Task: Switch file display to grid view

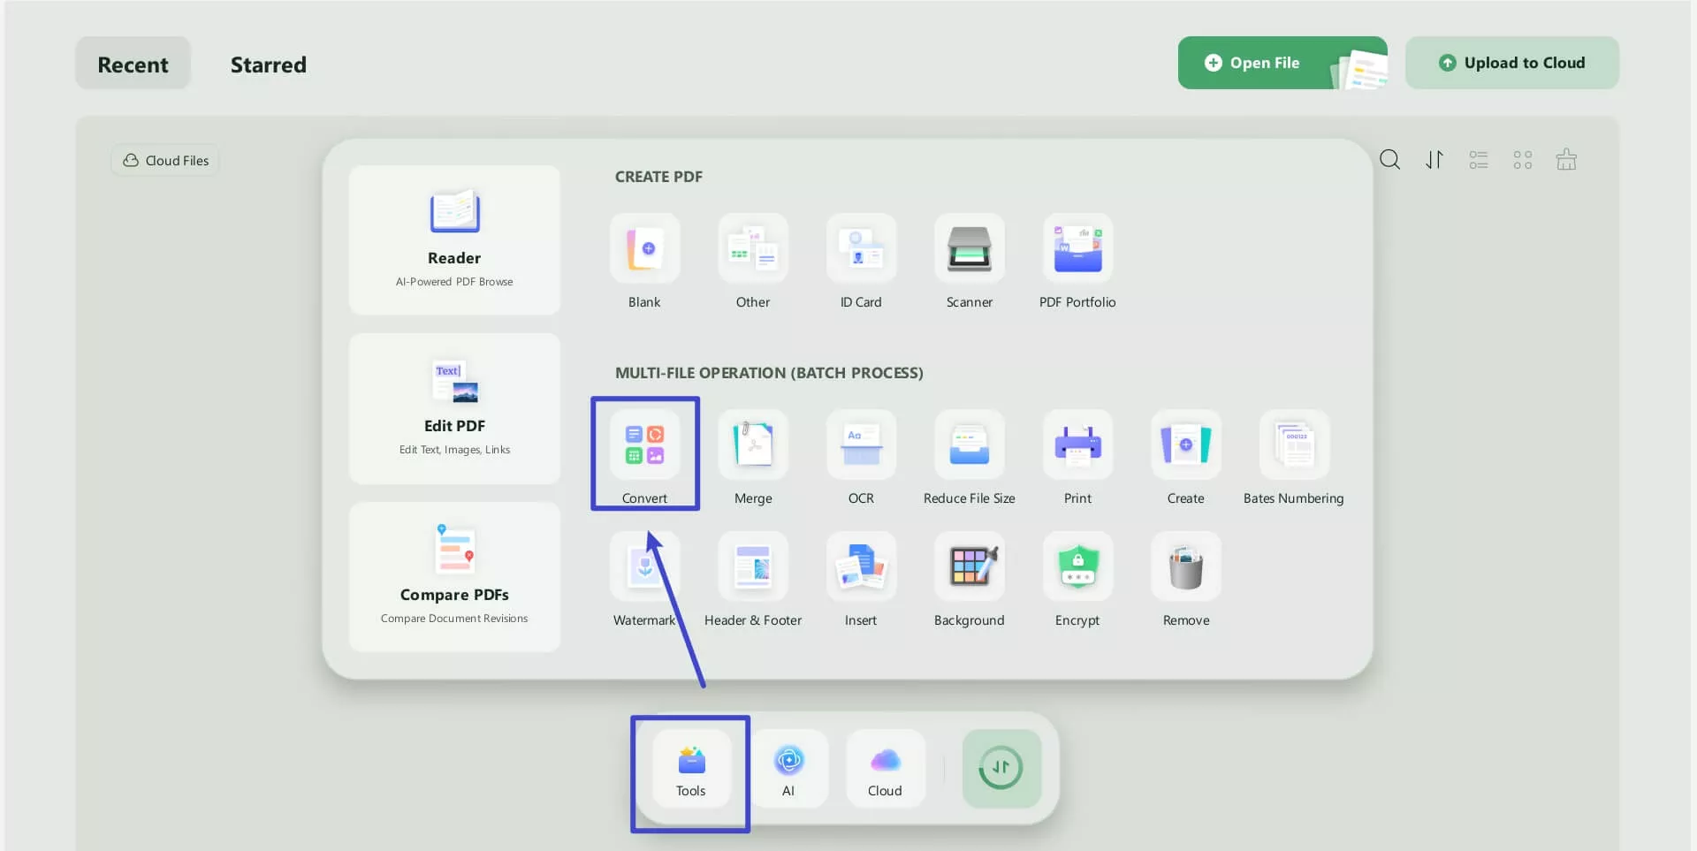Action: [1522, 159]
